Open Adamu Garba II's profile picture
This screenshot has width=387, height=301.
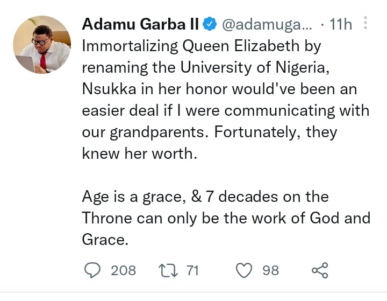(x=41, y=44)
